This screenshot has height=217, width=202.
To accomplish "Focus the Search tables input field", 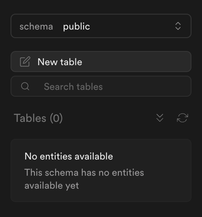I will [x=101, y=86].
